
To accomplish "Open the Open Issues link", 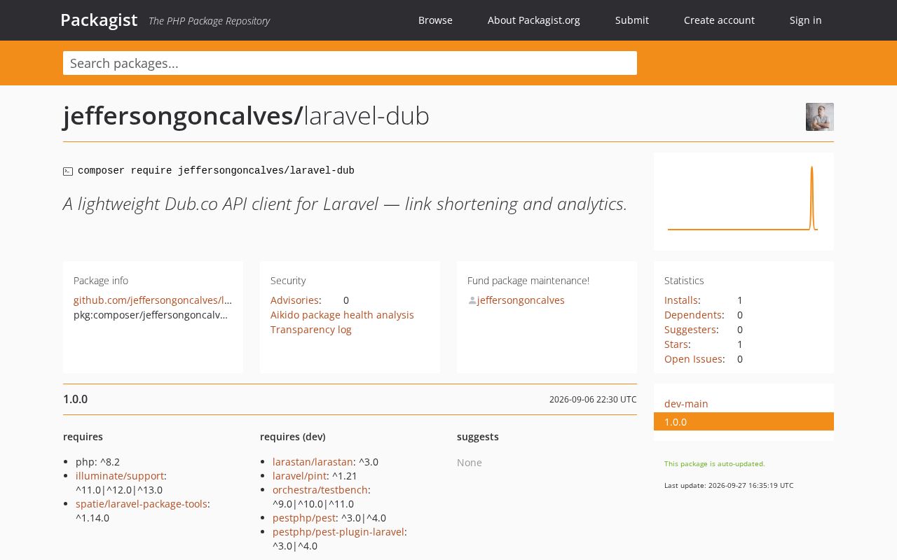I will pyautogui.click(x=693, y=359).
